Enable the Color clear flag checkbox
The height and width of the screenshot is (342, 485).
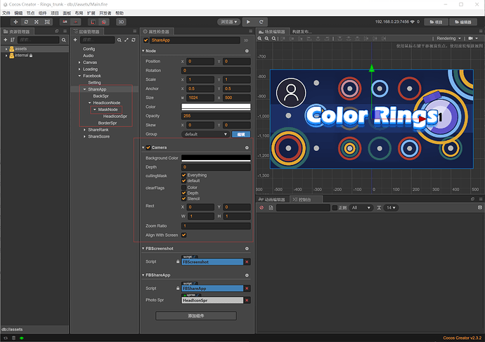point(183,188)
